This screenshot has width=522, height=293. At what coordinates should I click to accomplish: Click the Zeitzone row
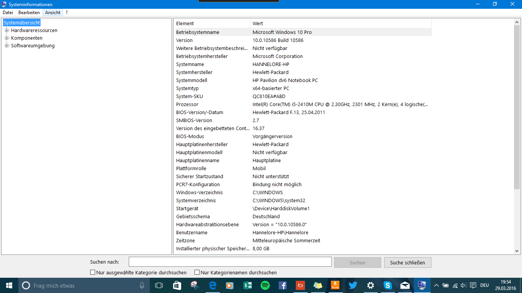(303, 241)
